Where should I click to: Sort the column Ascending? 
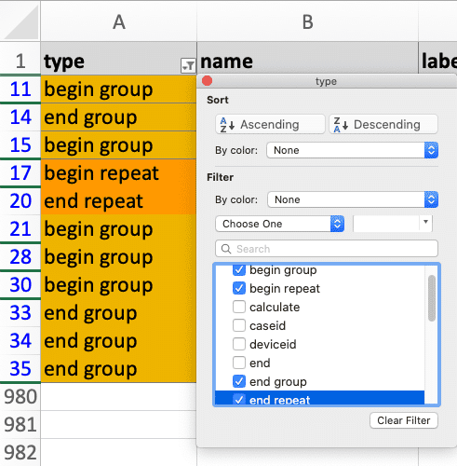pyautogui.click(x=270, y=124)
